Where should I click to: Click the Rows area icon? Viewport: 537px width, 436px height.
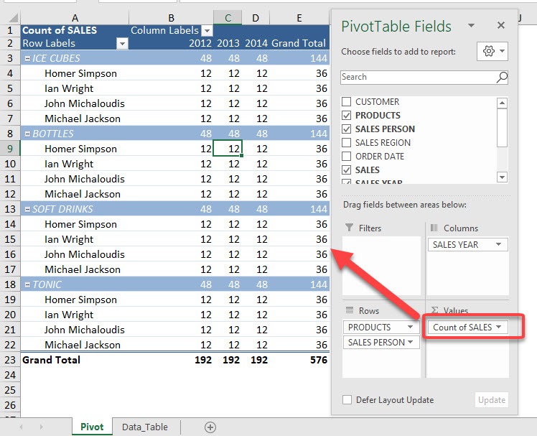tap(350, 310)
